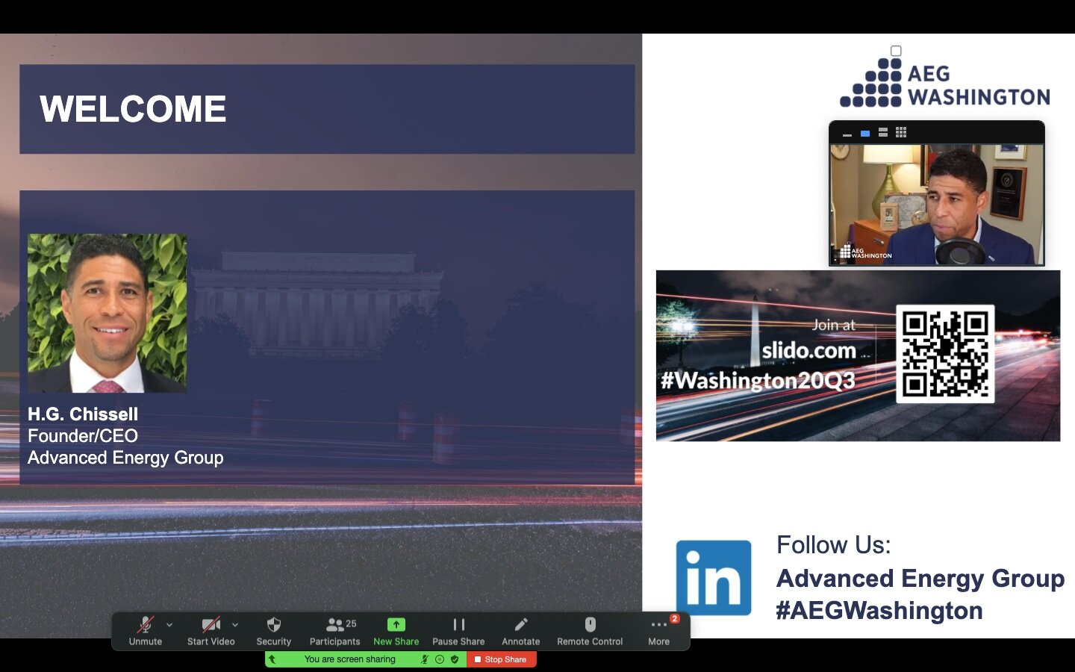Open video options arrow beside Start Video

235,625
